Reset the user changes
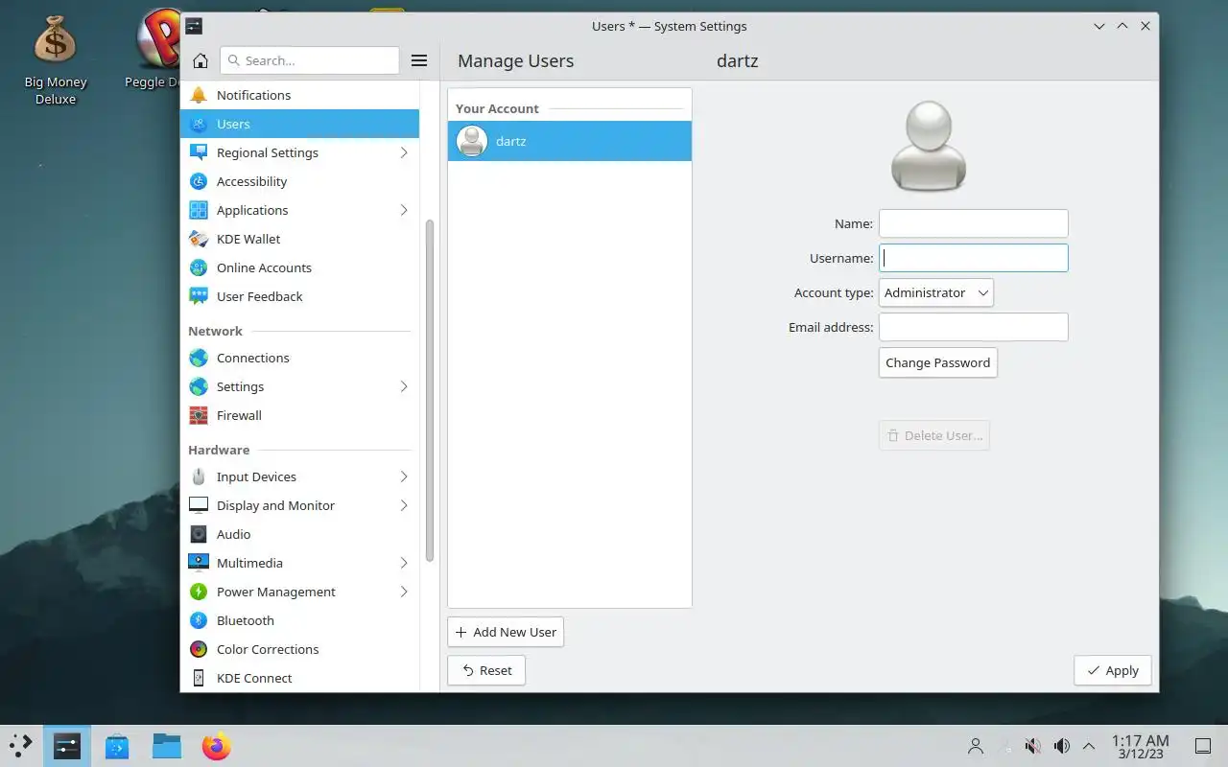Image resolution: width=1228 pixels, height=767 pixels. [x=486, y=670]
